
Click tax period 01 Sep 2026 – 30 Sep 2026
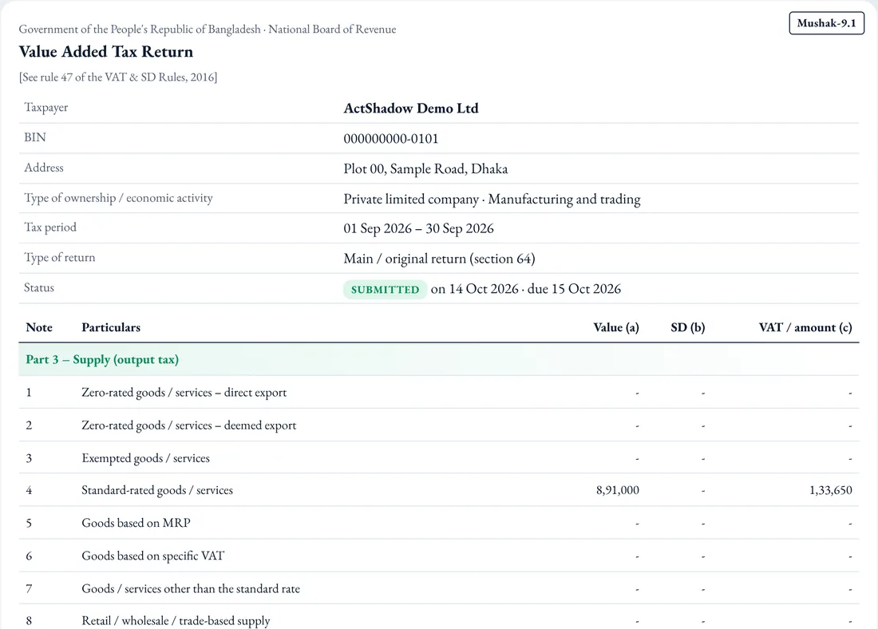tap(418, 228)
